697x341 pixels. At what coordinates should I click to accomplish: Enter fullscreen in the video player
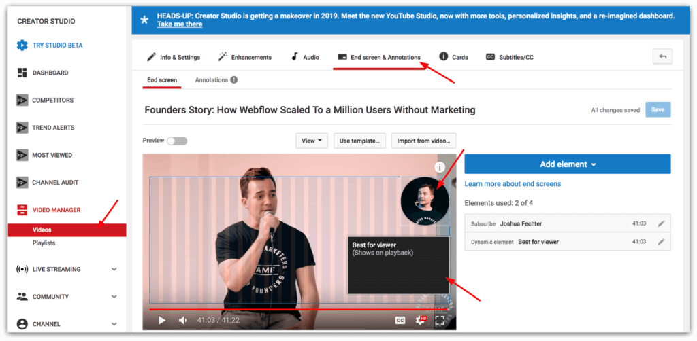click(440, 320)
